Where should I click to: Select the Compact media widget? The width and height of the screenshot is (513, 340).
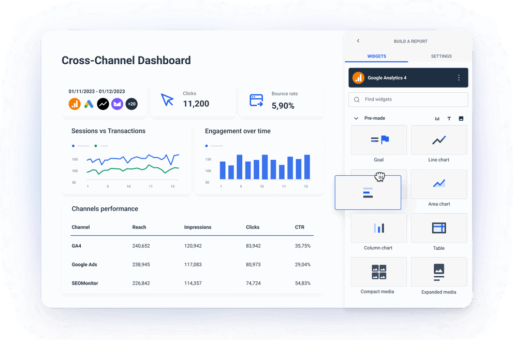(379, 272)
